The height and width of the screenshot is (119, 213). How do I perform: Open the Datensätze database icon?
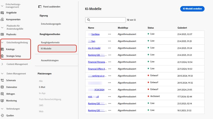(x=3, y=87)
